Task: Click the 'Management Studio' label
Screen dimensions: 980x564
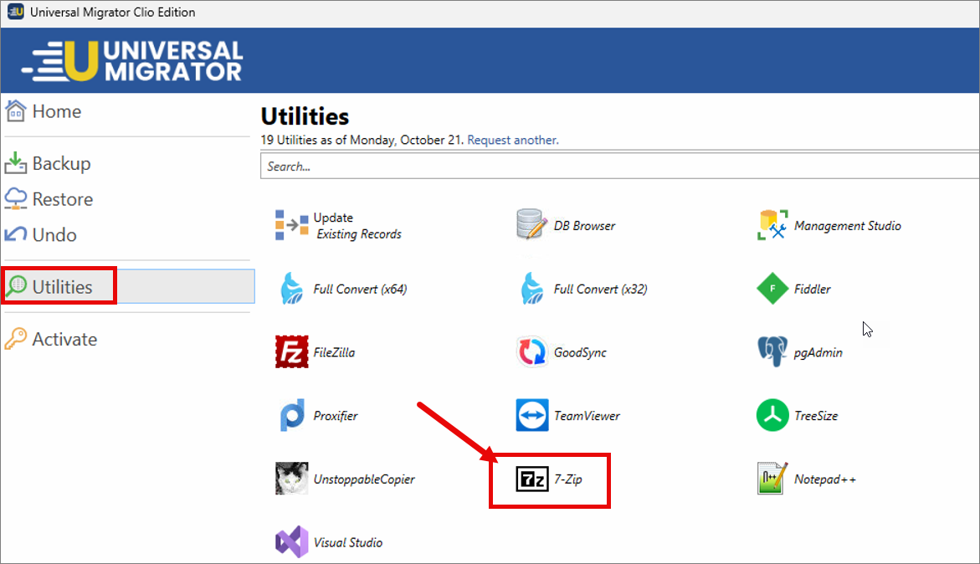Action: (848, 225)
